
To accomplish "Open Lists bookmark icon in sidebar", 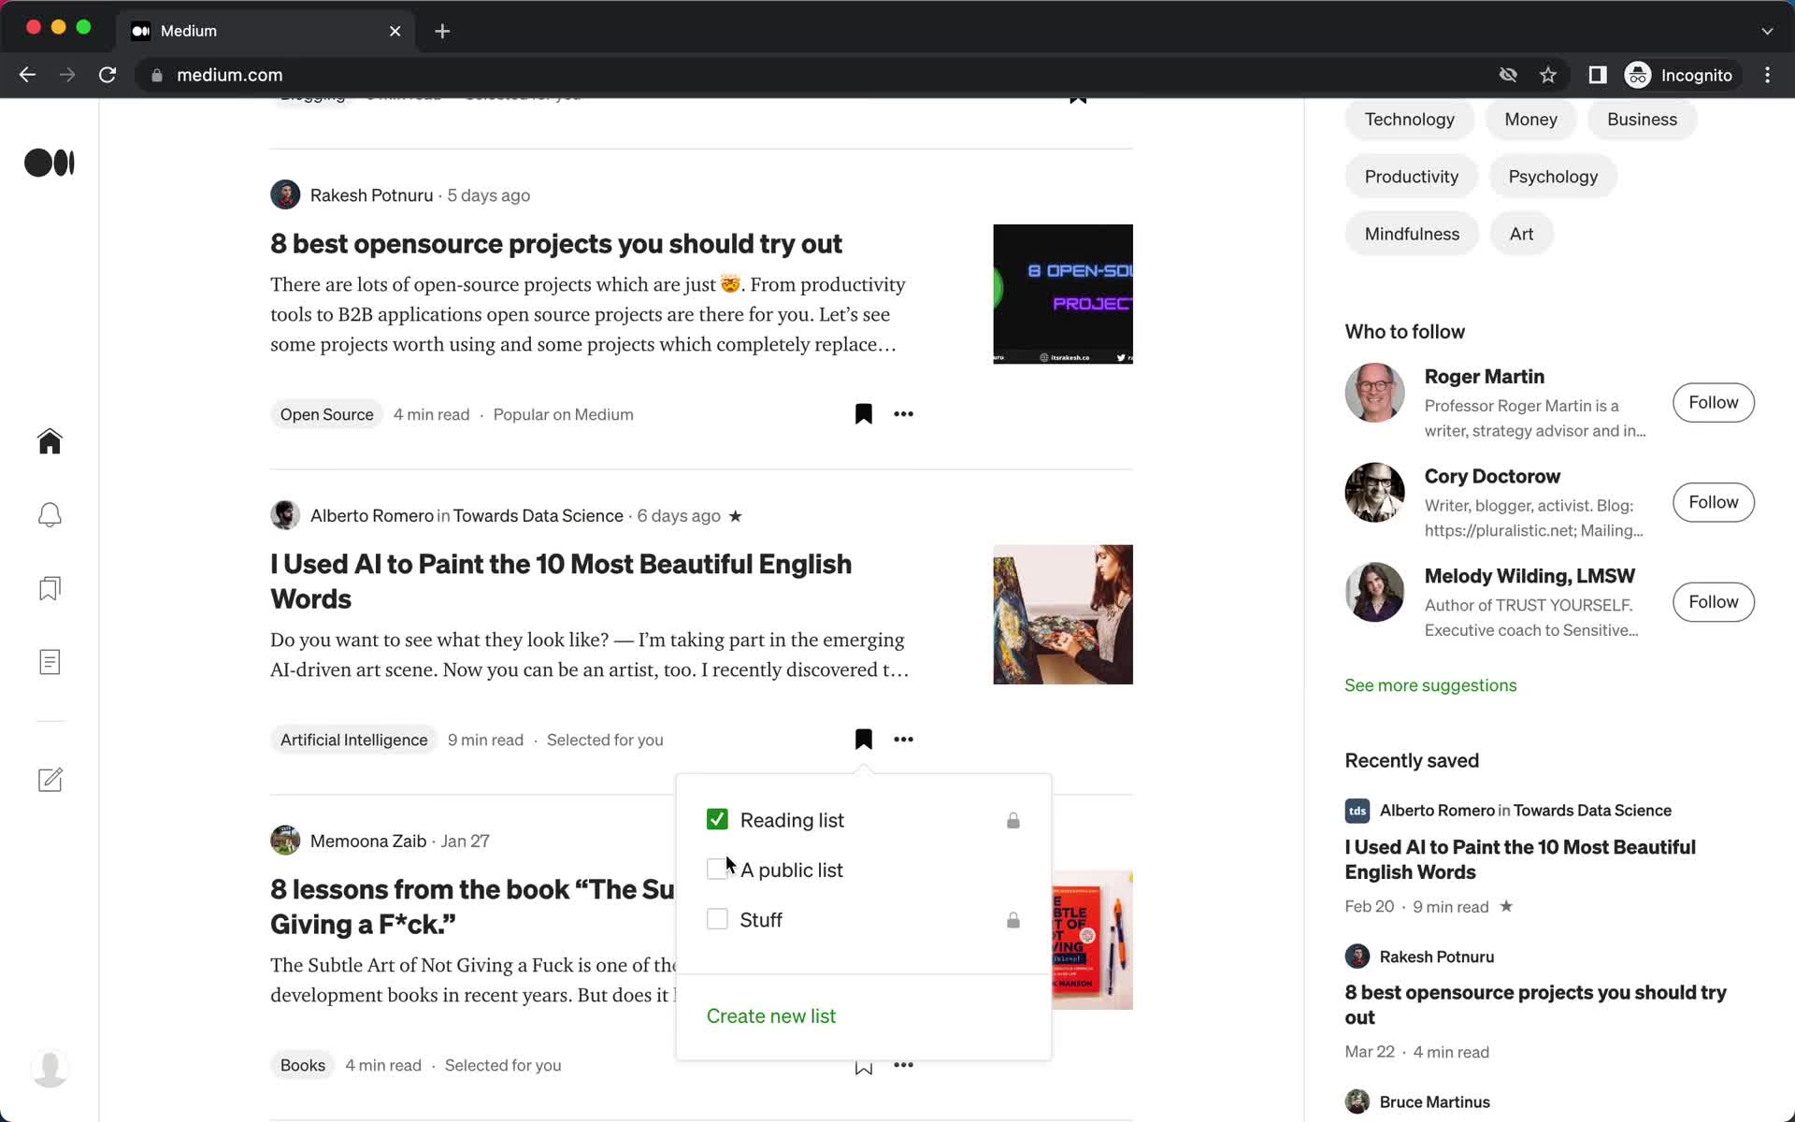I will click(50, 588).
